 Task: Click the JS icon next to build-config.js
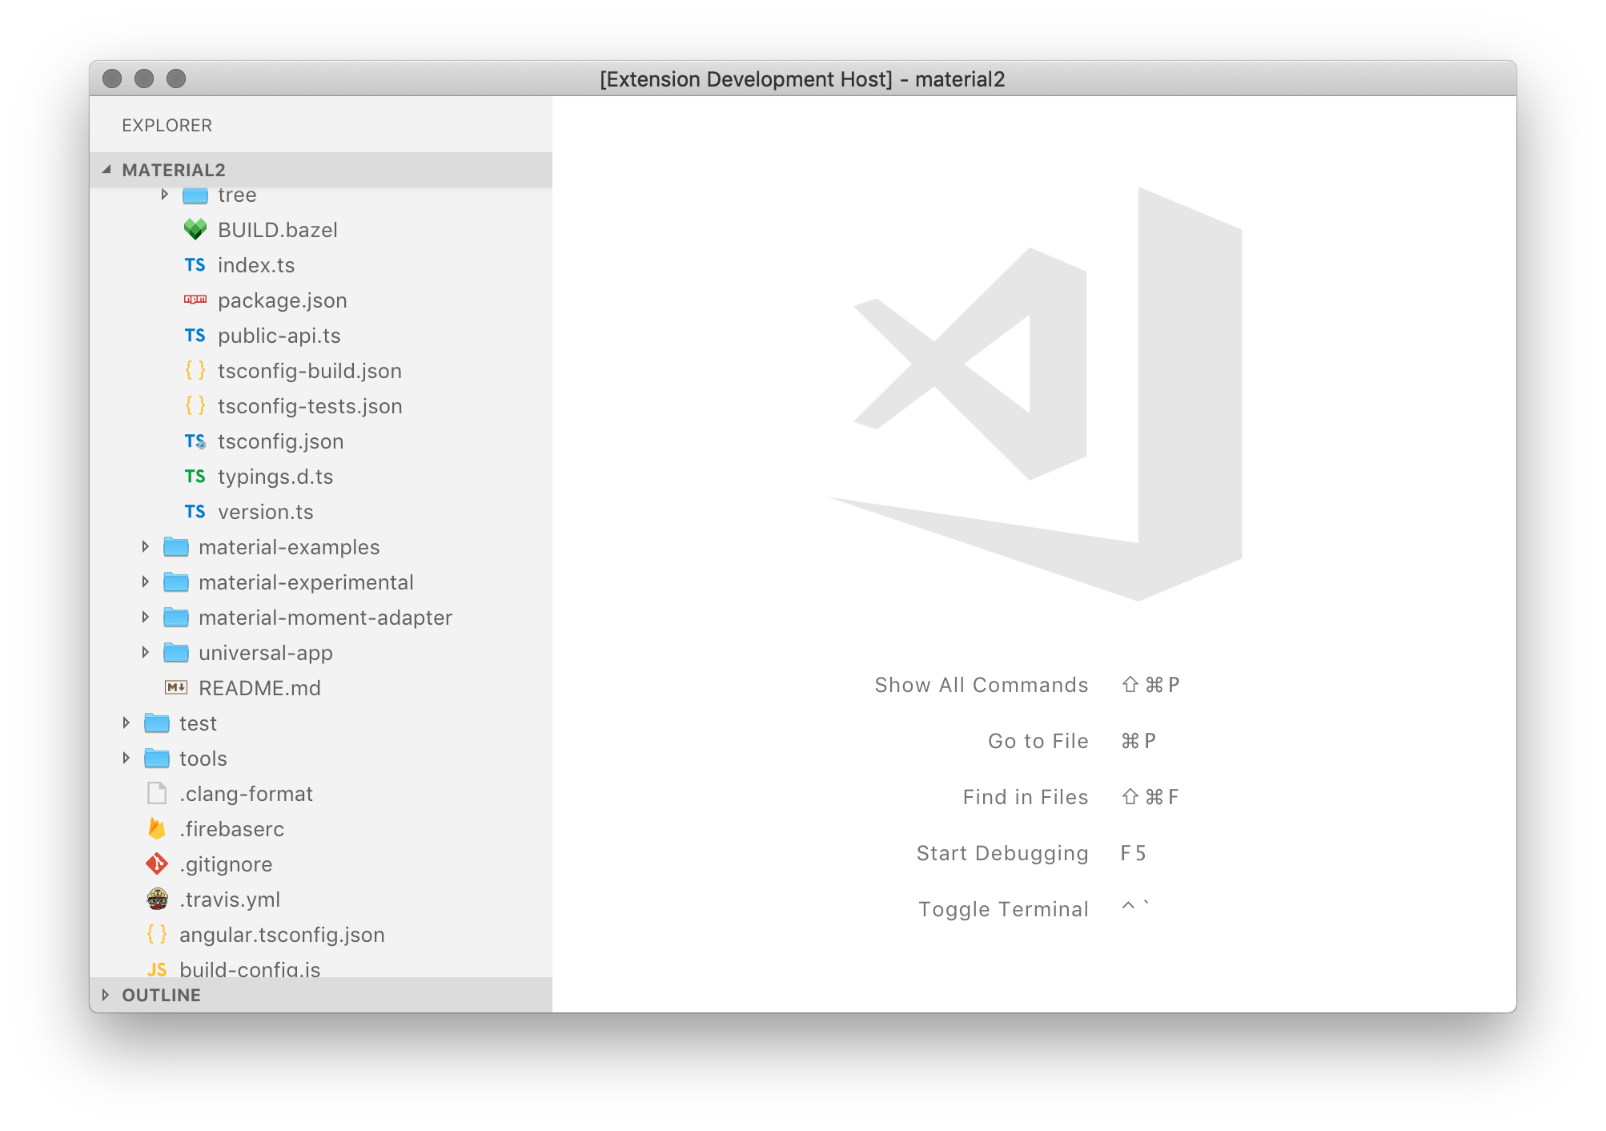tap(158, 969)
